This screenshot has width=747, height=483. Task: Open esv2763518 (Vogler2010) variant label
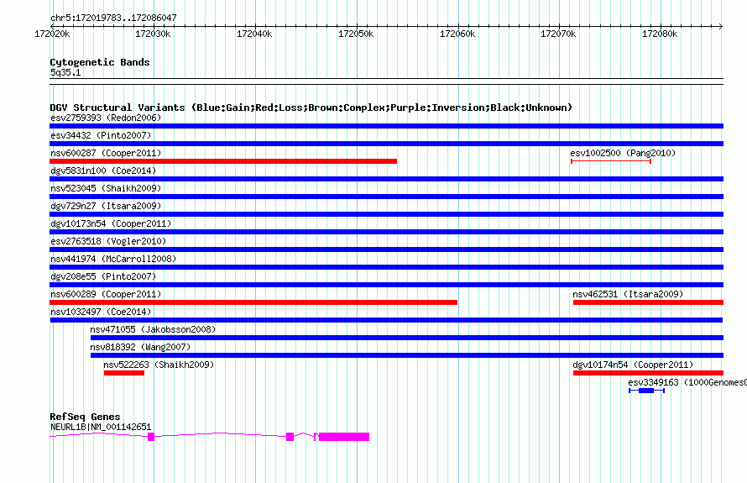[108, 241]
